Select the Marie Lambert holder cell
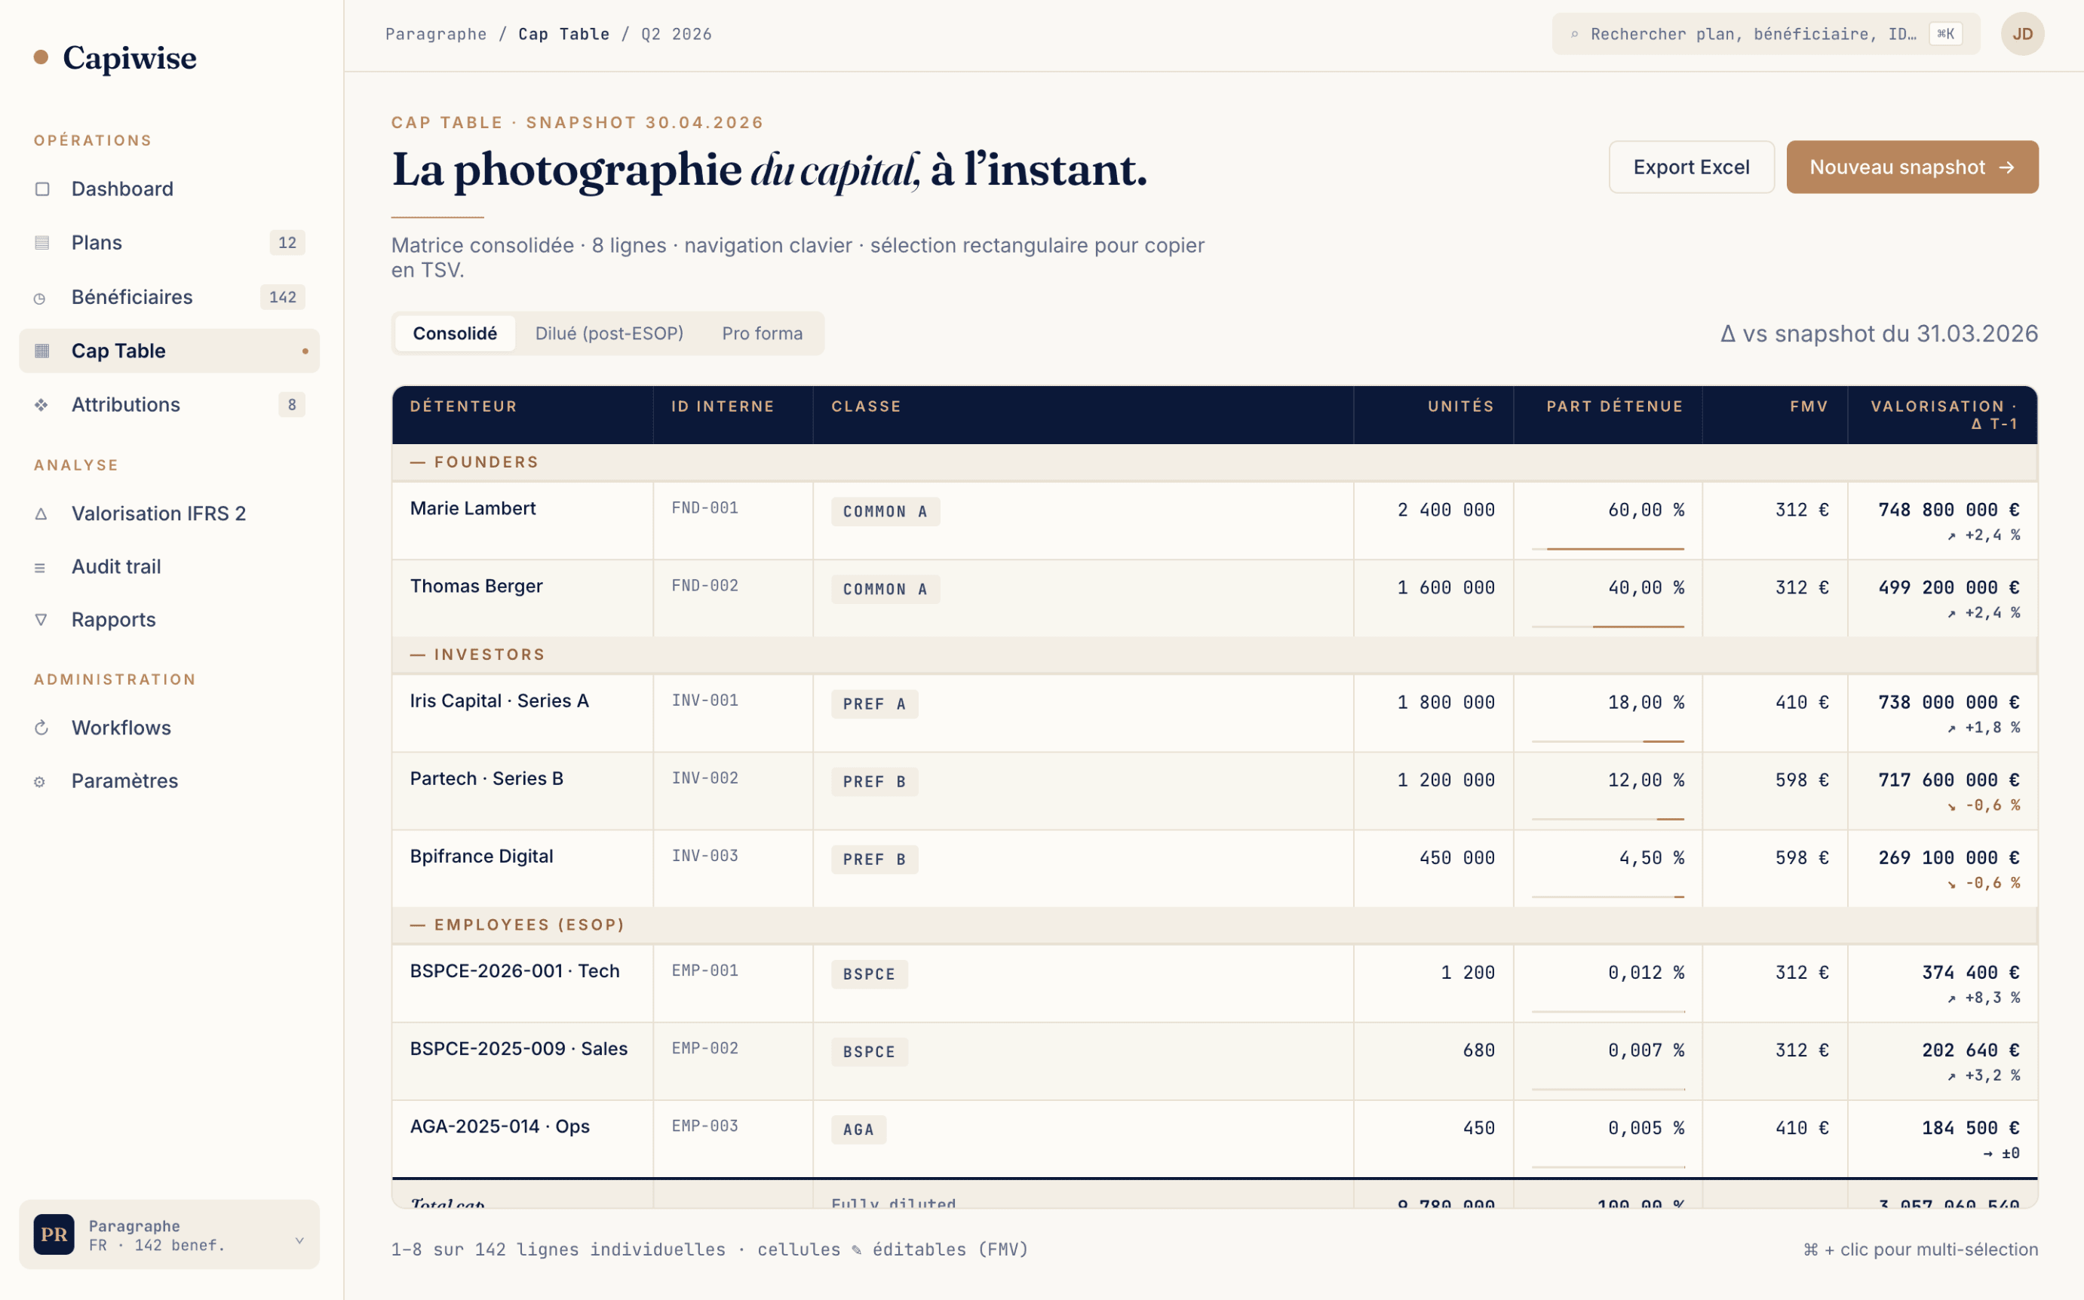The height and width of the screenshot is (1300, 2084). click(523, 521)
